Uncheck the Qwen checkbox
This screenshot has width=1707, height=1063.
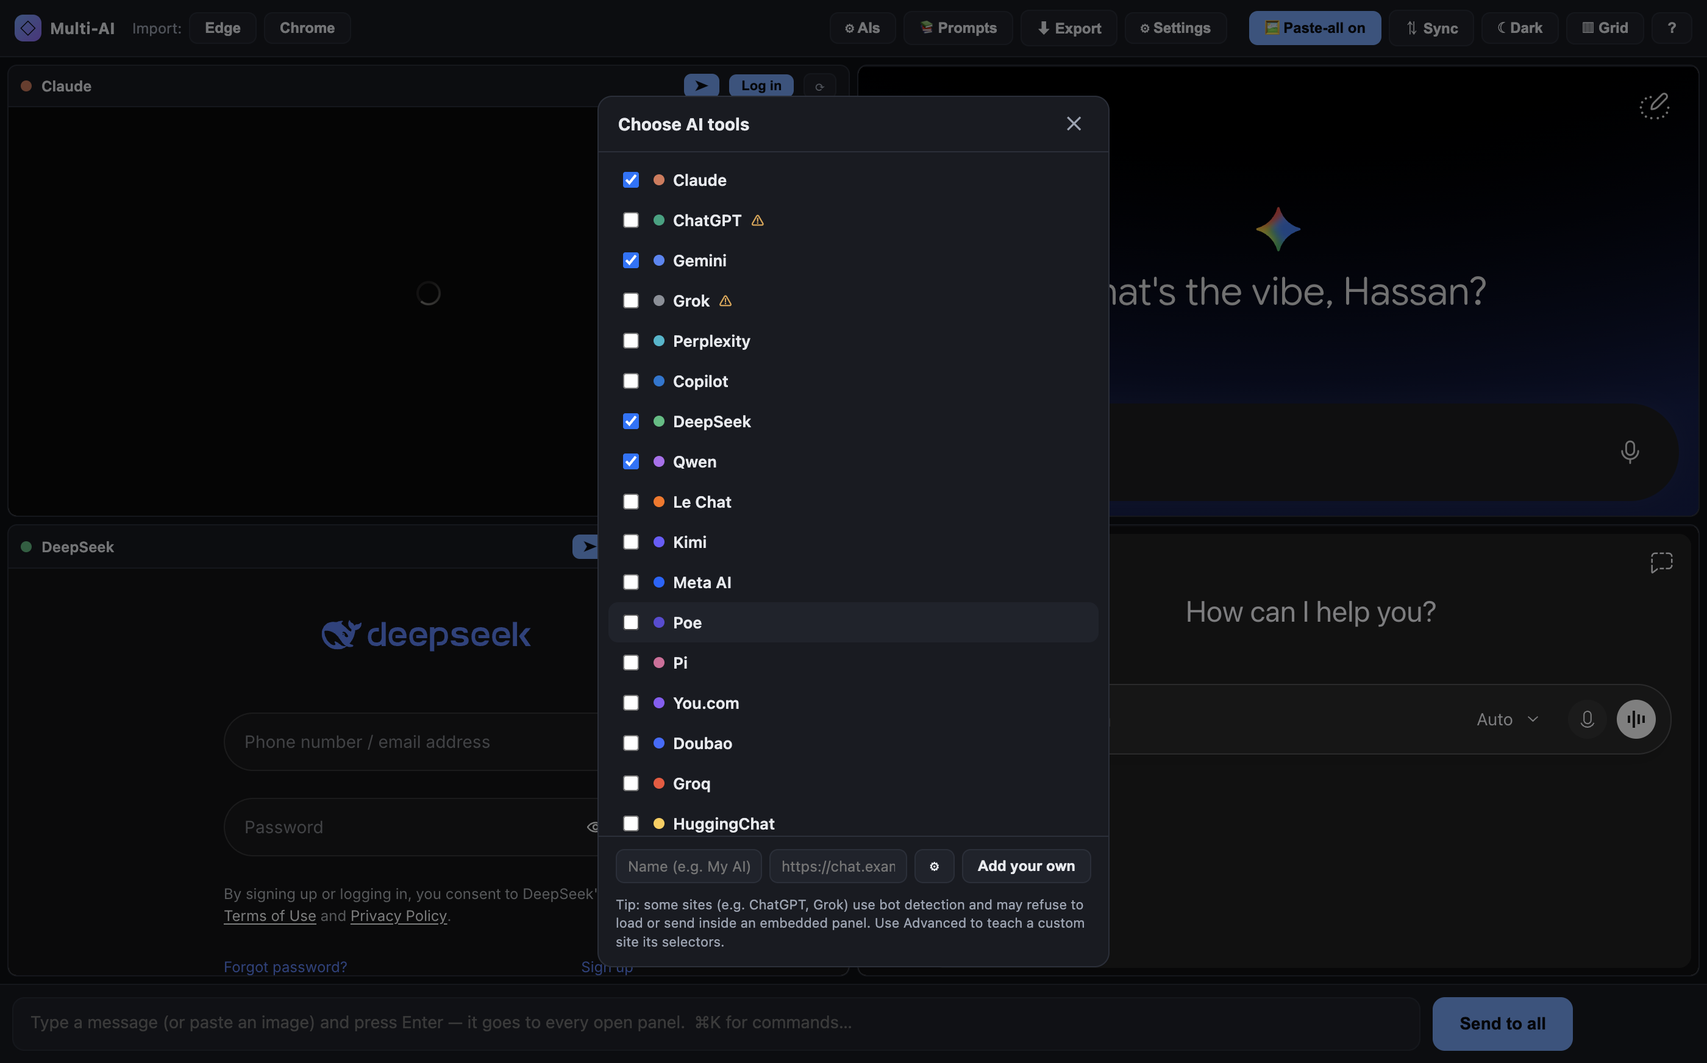pos(630,462)
